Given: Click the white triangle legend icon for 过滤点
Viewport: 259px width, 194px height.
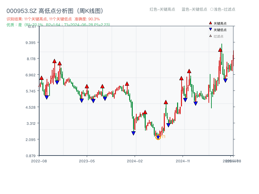Looking at the screenshot, I should 210,36.
